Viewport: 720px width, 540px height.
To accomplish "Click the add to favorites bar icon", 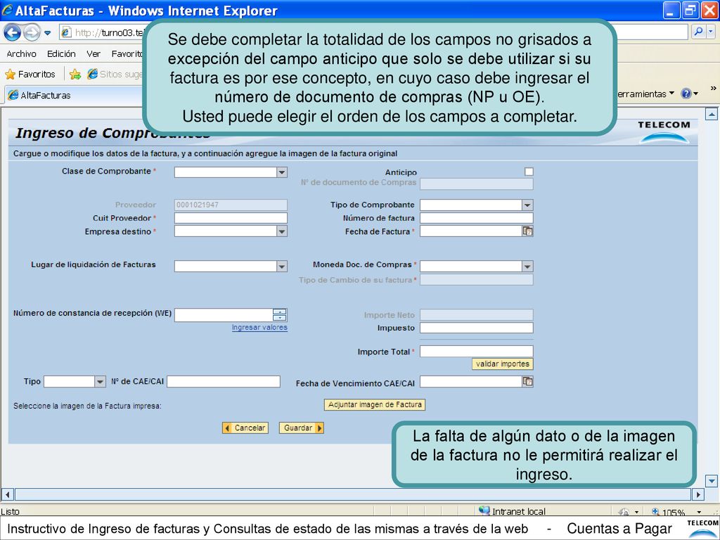I will point(75,75).
